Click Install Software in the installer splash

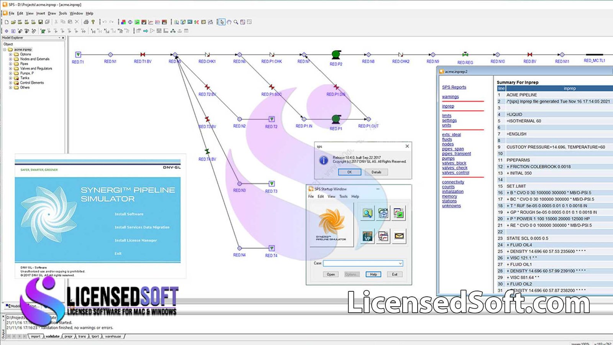(129, 214)
